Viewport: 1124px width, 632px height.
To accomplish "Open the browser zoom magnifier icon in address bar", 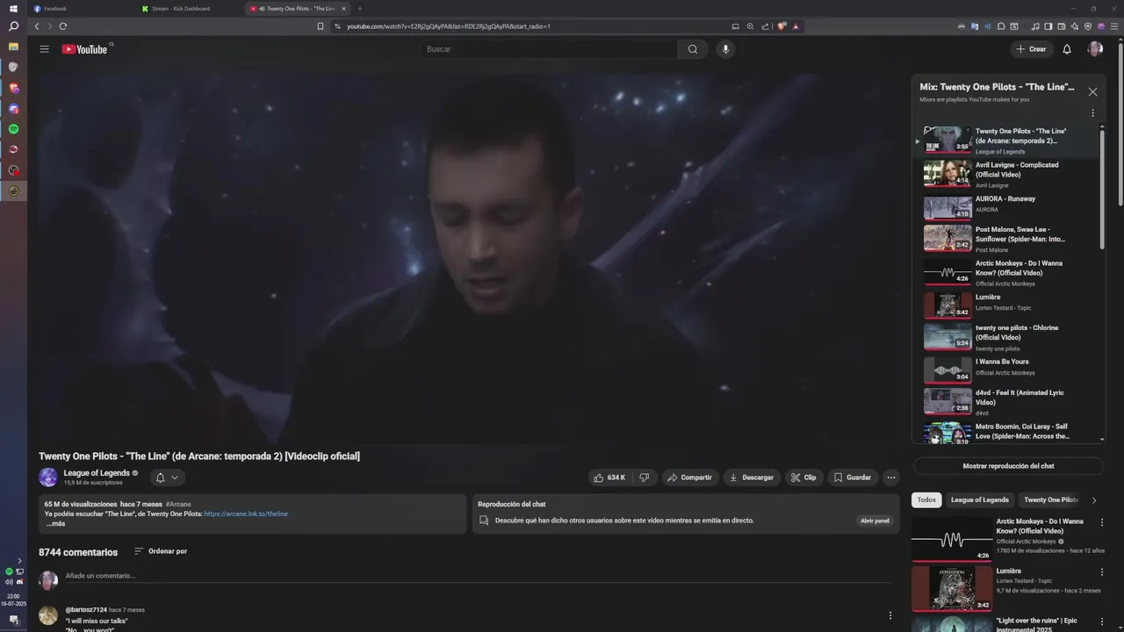I will (750, 26).
